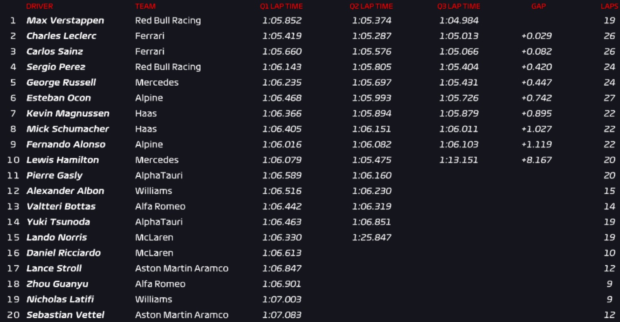Screen dimensions: 620x322
Task: Select Lando Norris in the list
Action: click(57, 238)
